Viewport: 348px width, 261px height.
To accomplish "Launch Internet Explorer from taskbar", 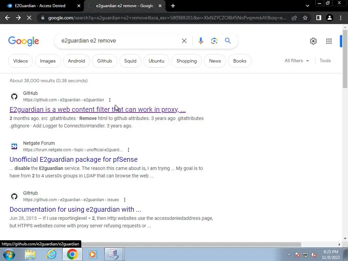I will 51,254.
